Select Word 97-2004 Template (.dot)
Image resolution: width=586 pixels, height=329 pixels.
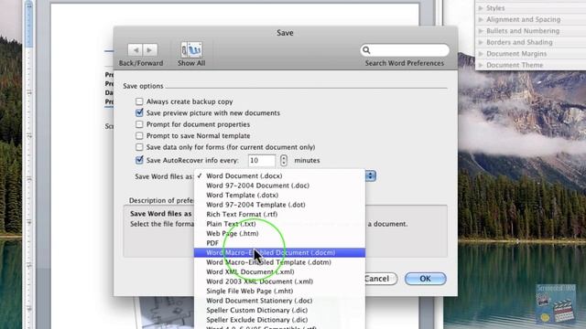point(279,205)
